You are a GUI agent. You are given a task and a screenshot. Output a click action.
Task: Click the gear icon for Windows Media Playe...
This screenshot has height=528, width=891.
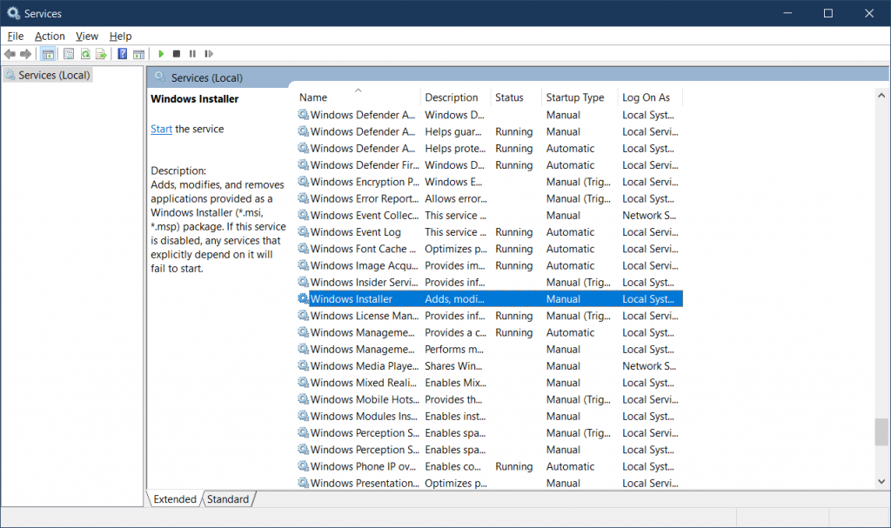pos(304,366)
